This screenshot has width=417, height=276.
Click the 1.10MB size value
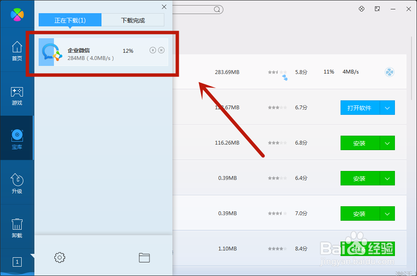(x=227, y=248)
